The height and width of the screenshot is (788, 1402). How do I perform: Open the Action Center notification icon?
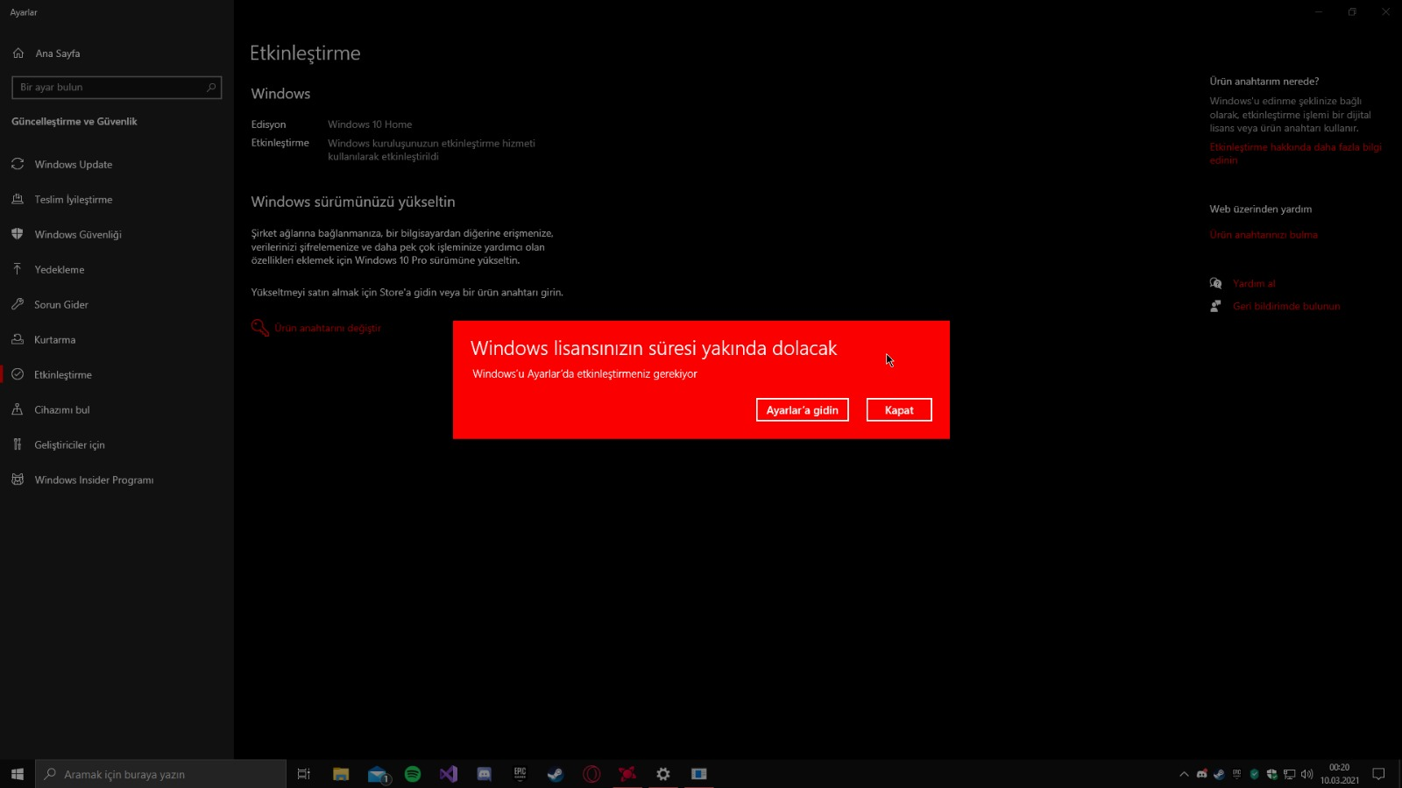(1378, 774)
